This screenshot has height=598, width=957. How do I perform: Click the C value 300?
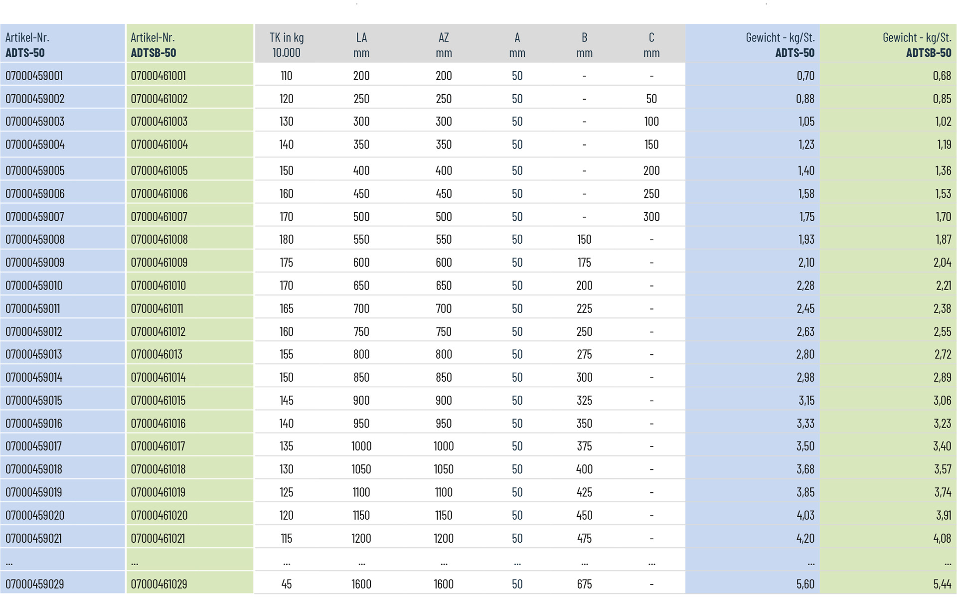click(651, 217)
